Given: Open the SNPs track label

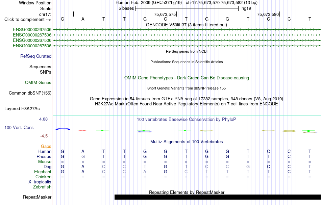Looking at the screenshot, I should point(46,72).
